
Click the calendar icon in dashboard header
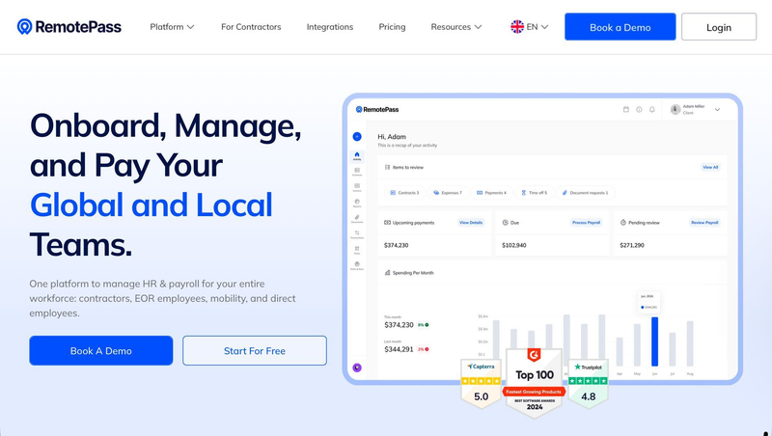tap(625, 109)
